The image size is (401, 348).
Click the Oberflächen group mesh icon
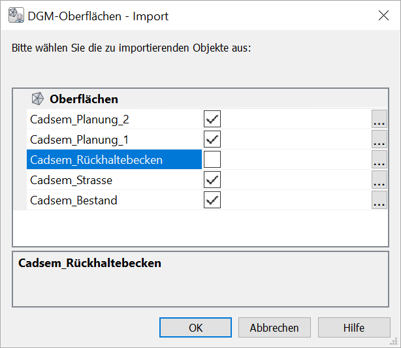(39, 99)
